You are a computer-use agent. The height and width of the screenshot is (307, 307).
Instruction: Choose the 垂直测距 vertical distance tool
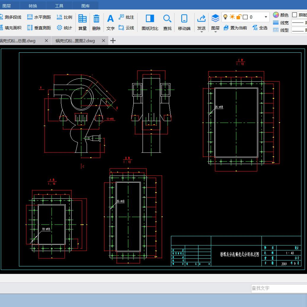tap(39, 28)
